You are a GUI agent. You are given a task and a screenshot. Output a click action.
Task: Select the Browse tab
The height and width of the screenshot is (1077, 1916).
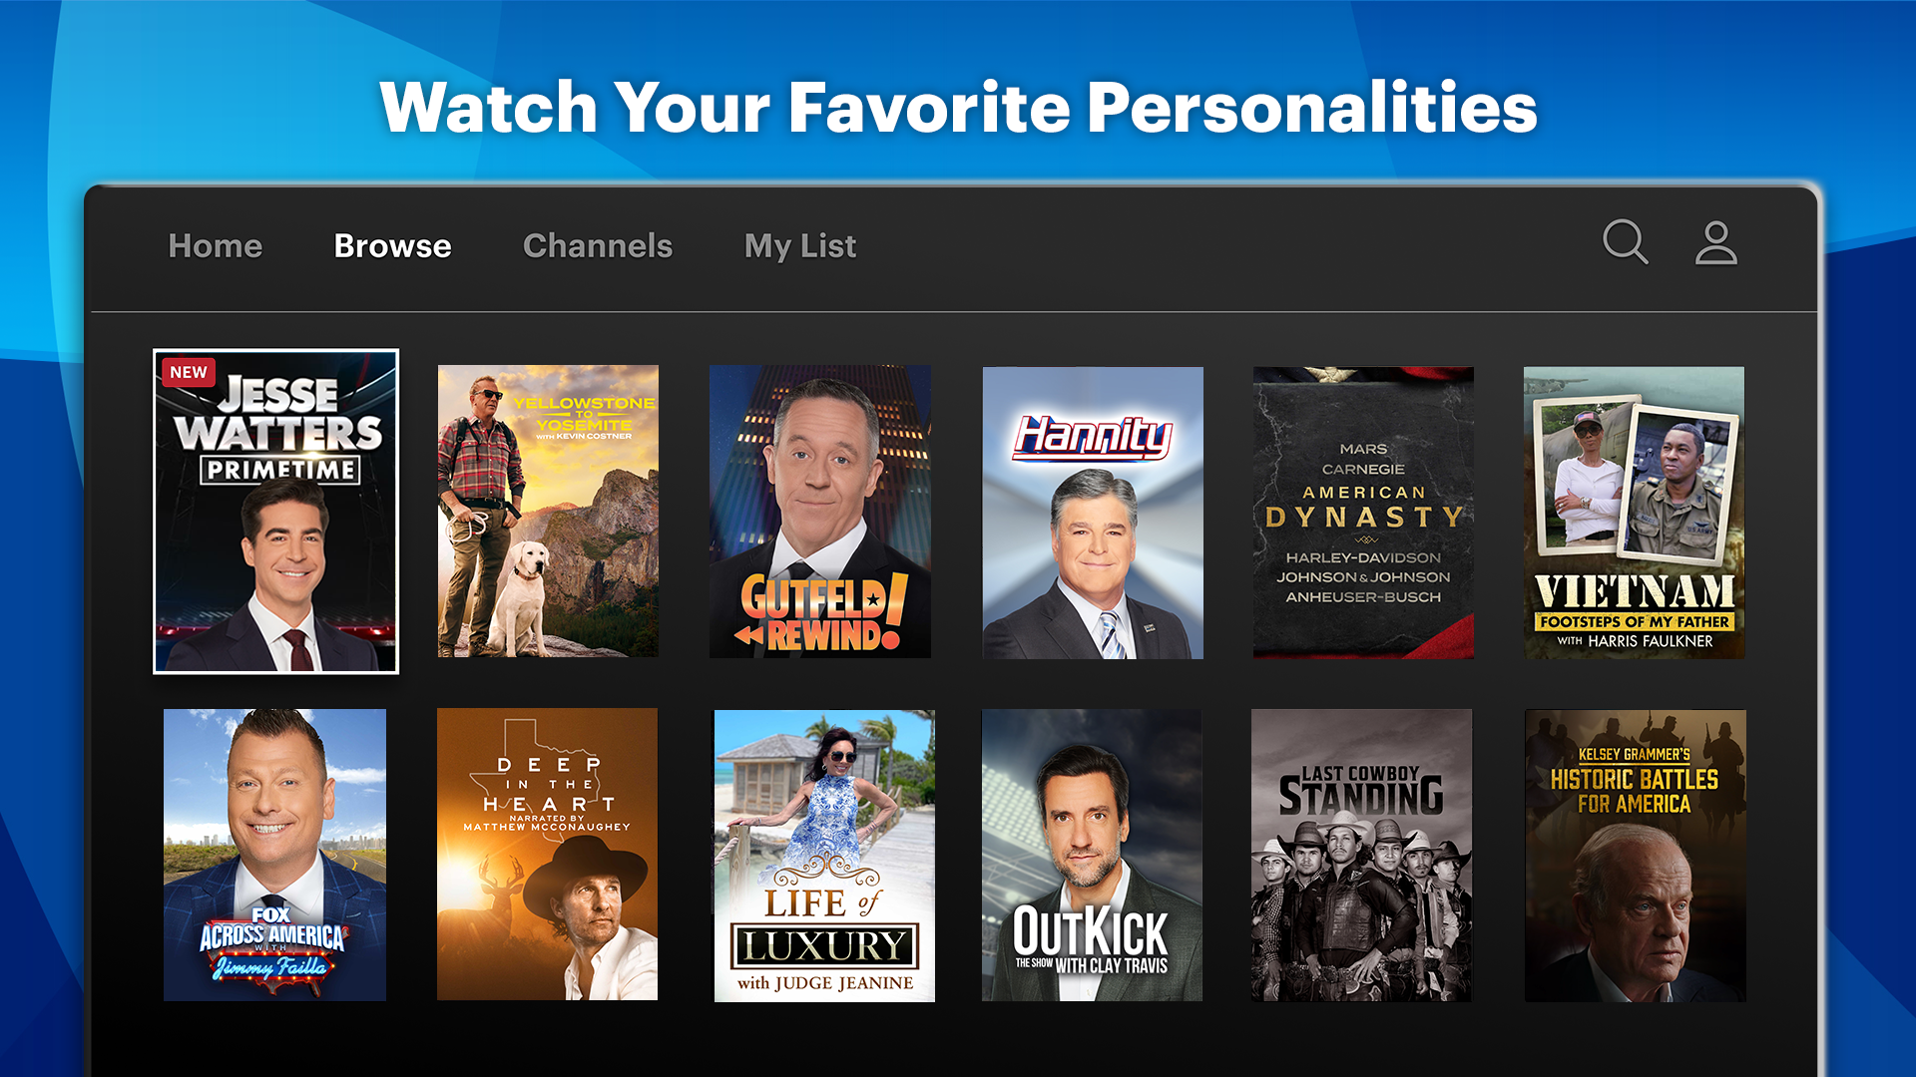point(392,245)
